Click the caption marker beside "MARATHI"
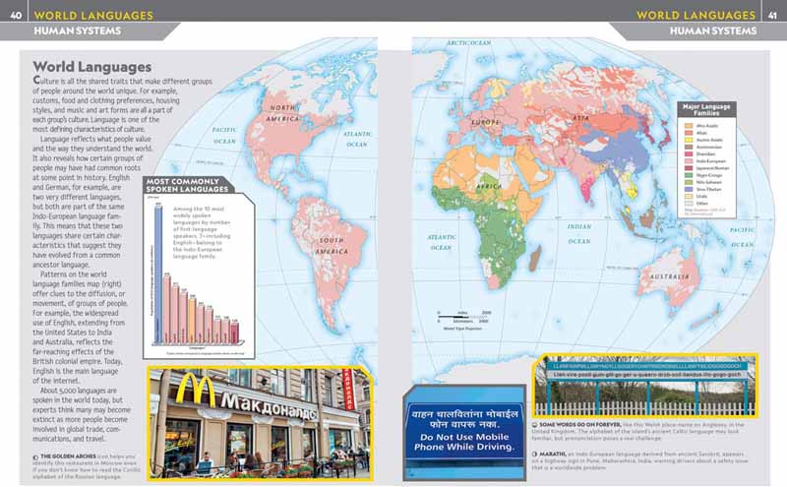Image resolution: width=787 pixels, height=487 pixels. click(x=535, y=454)
